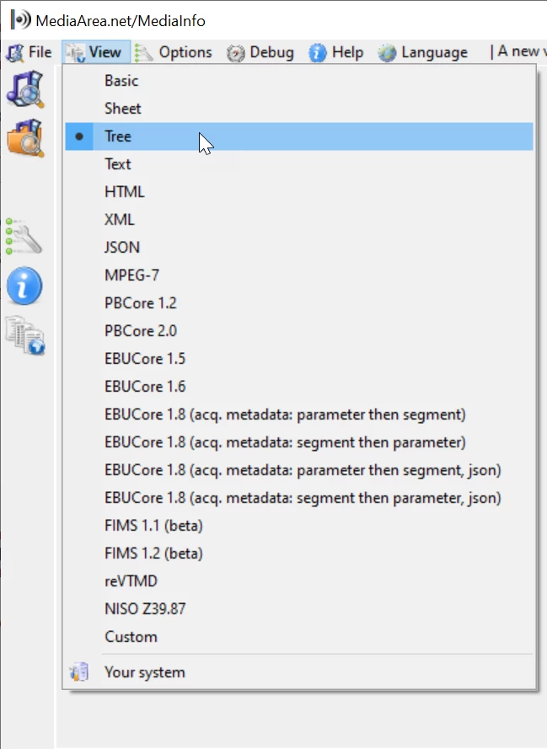
Task: Click the documents with globe sidebar icon
Action: pyautogui.click(x=24, y=335)
